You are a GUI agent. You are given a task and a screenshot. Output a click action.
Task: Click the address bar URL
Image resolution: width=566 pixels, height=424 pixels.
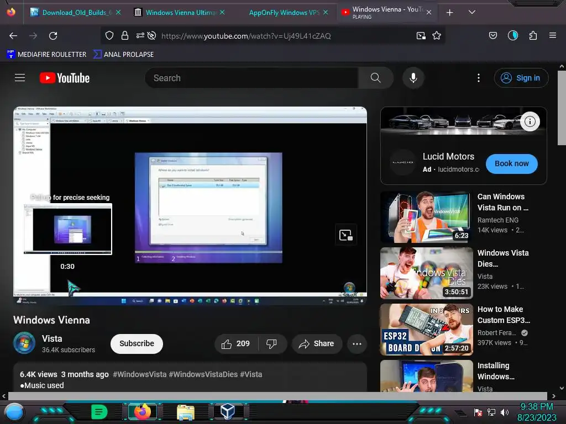tap(246, 36)
